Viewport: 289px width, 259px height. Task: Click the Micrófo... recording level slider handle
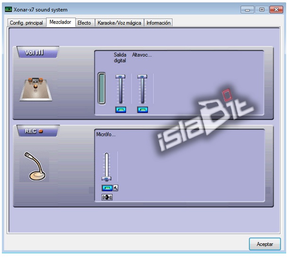point(107,179)
